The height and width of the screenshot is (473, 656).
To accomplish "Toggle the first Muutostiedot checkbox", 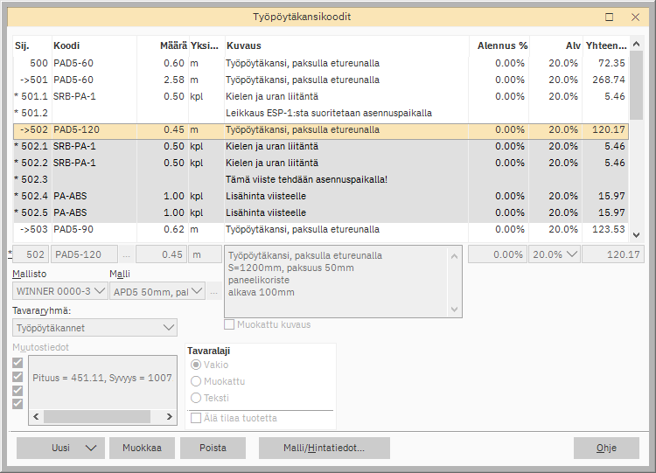I will (x=18, y=362).
